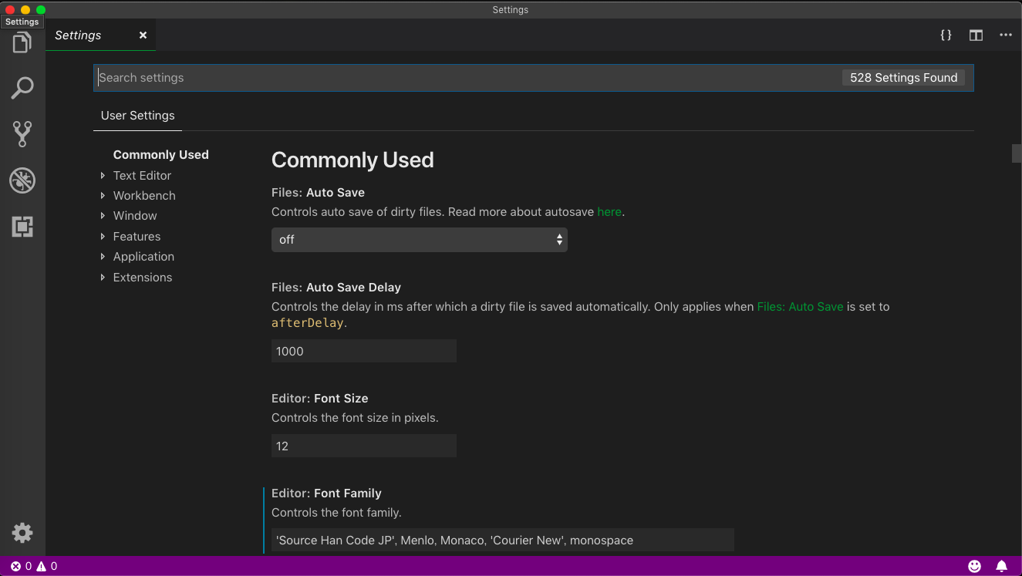Follow the Files: Auto Save link

801,306
